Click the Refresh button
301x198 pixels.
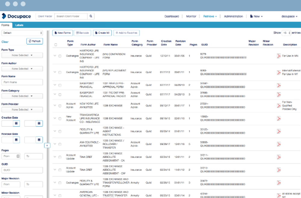point(35,41)
